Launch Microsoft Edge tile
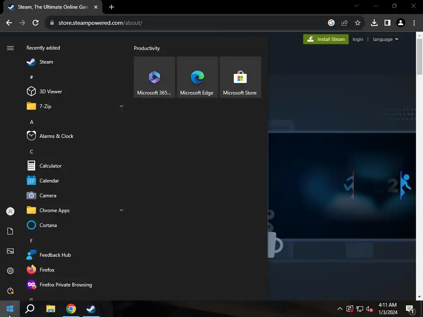Image resolution: width=423 pixels, height=317 pixels. click(197, 77)
